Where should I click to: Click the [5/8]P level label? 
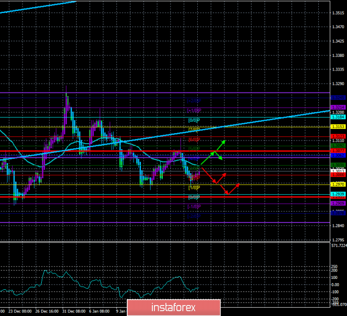point(194,148)
